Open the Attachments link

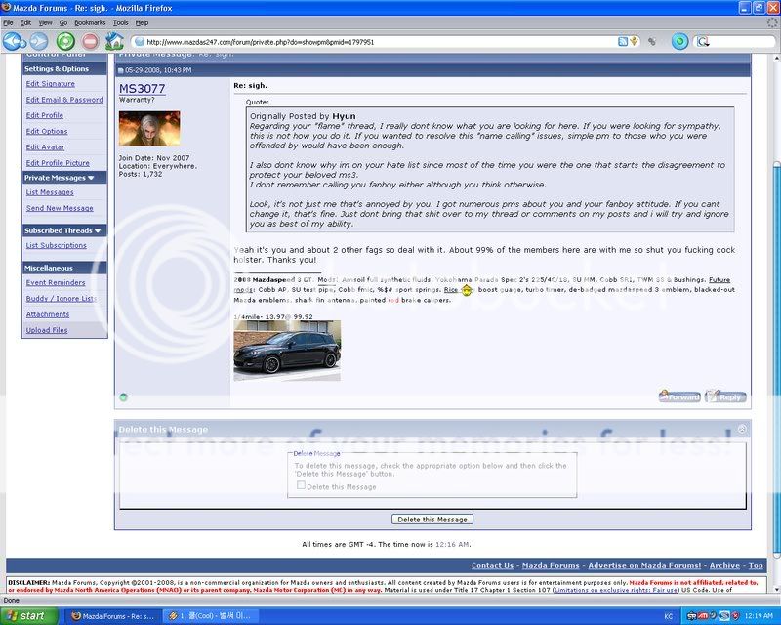point(48,314)
